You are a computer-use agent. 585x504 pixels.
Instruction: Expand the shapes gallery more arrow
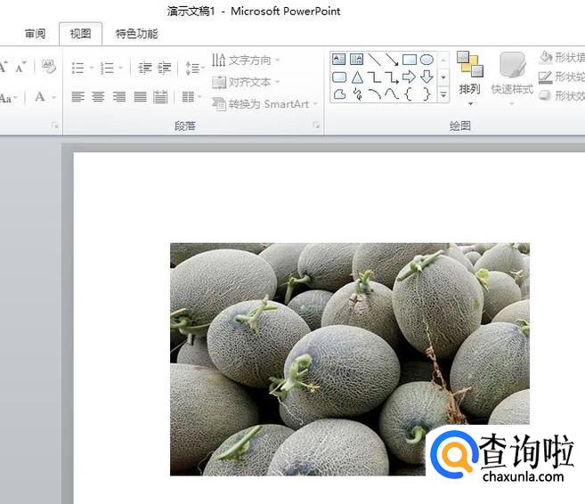(443, 94)
